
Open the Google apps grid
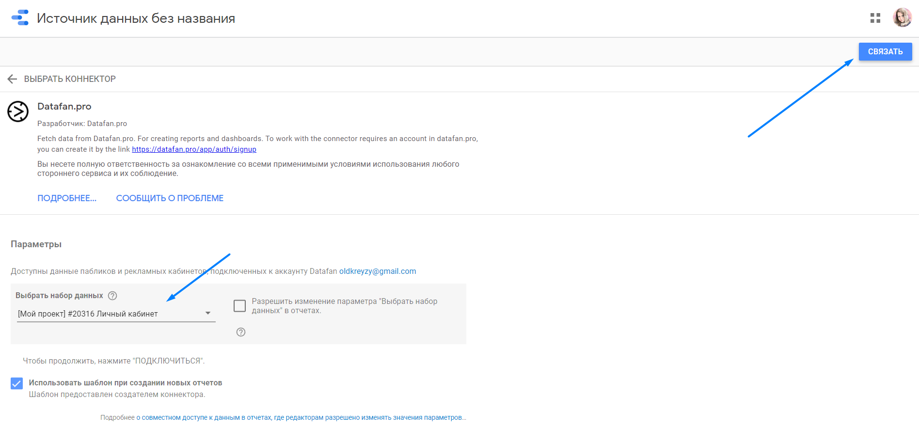(875, 18)
